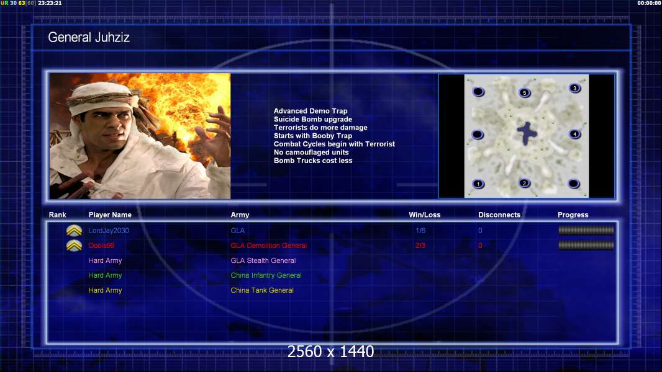Select the empty bottom-right start position
662x372 pixels.
tap(574, 184)
